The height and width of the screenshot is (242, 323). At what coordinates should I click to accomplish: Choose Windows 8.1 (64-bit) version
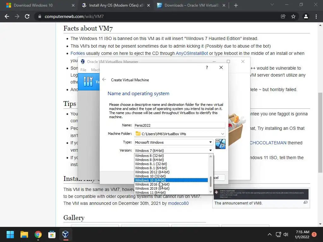tap(171, 168)
